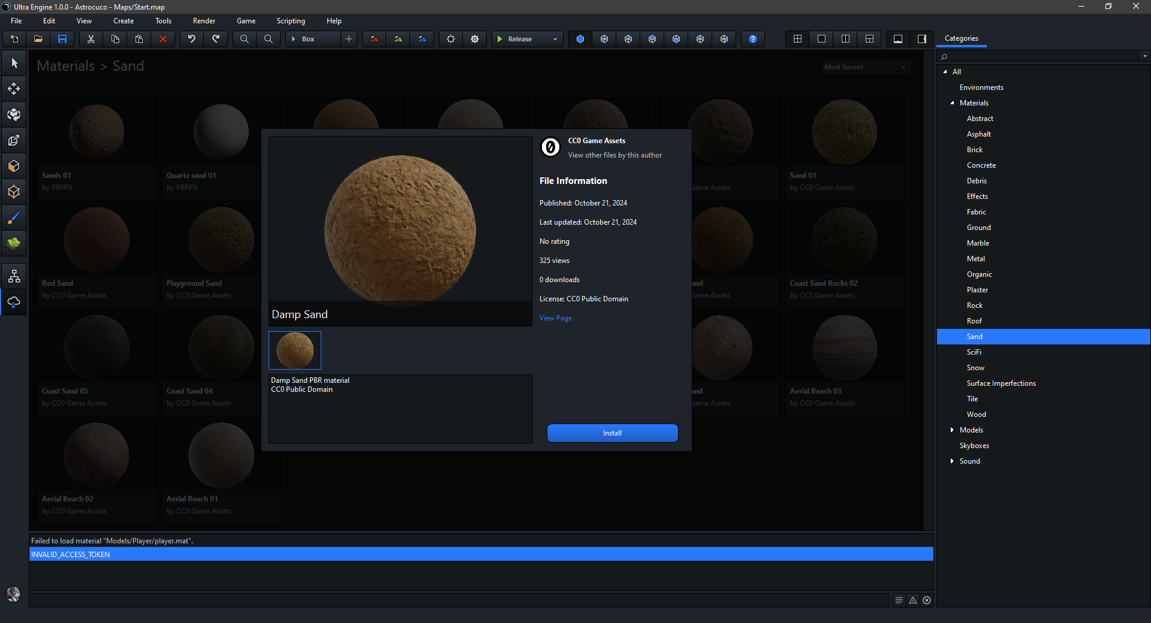Viewport: 1151px width, 623px height.
Task: Open the Render menu
Action: point(204,21)
